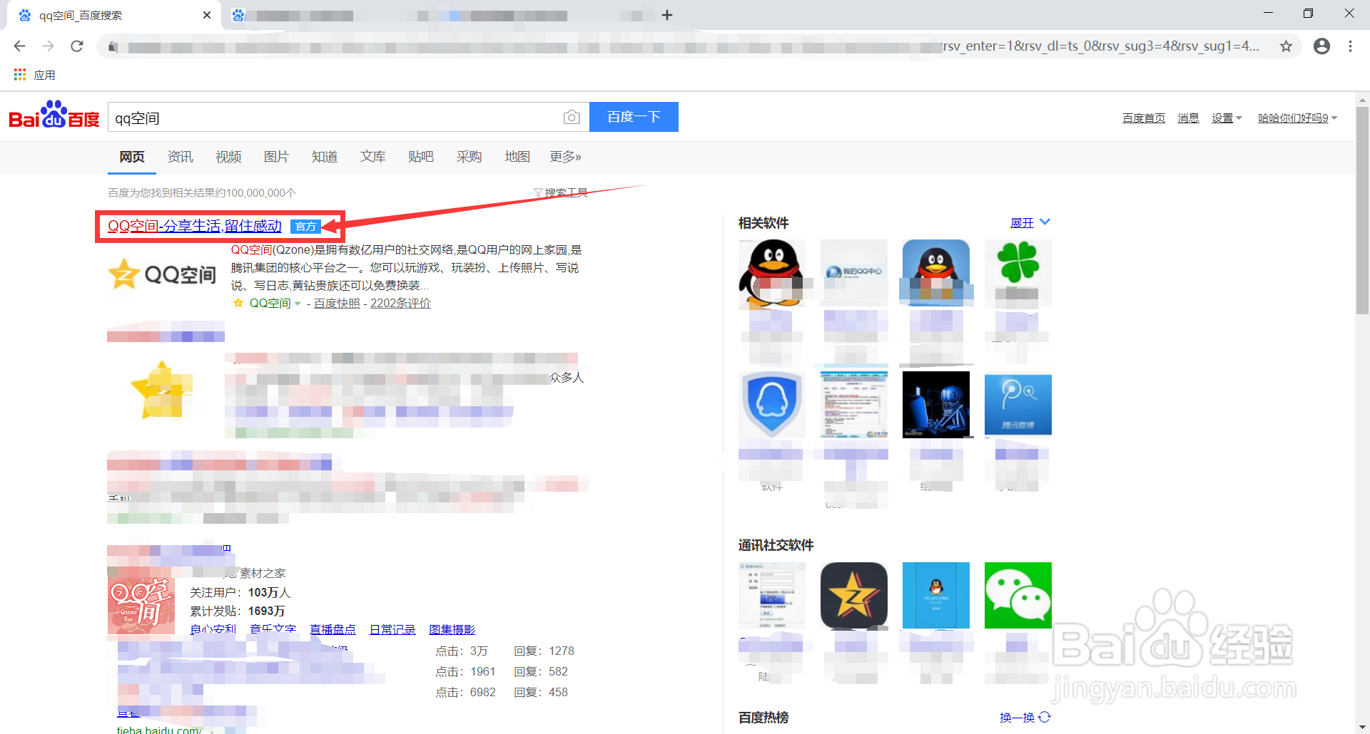Viewport: 1370px width, 734px height.
Task: Click the scrollbar down arrow
Action: pyautogui.click(x=1362, y=728)
